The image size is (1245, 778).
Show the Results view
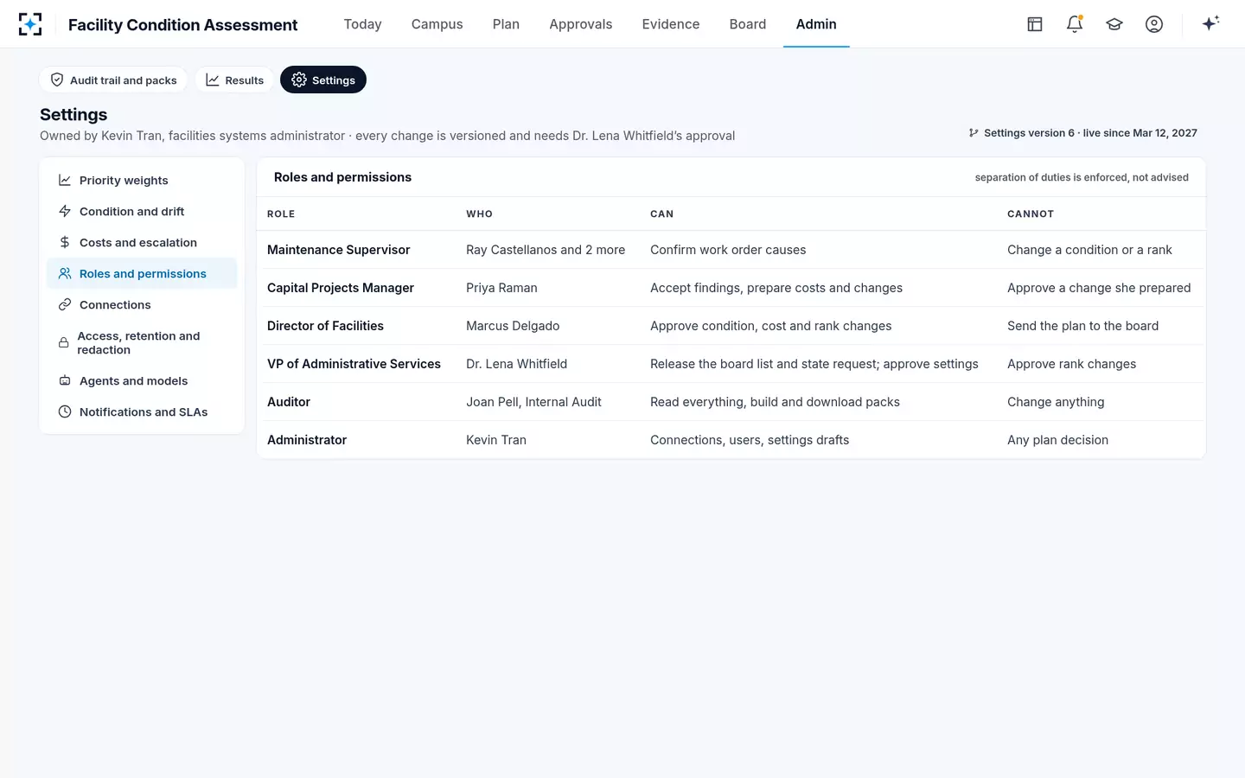click(x=234, y=80)
